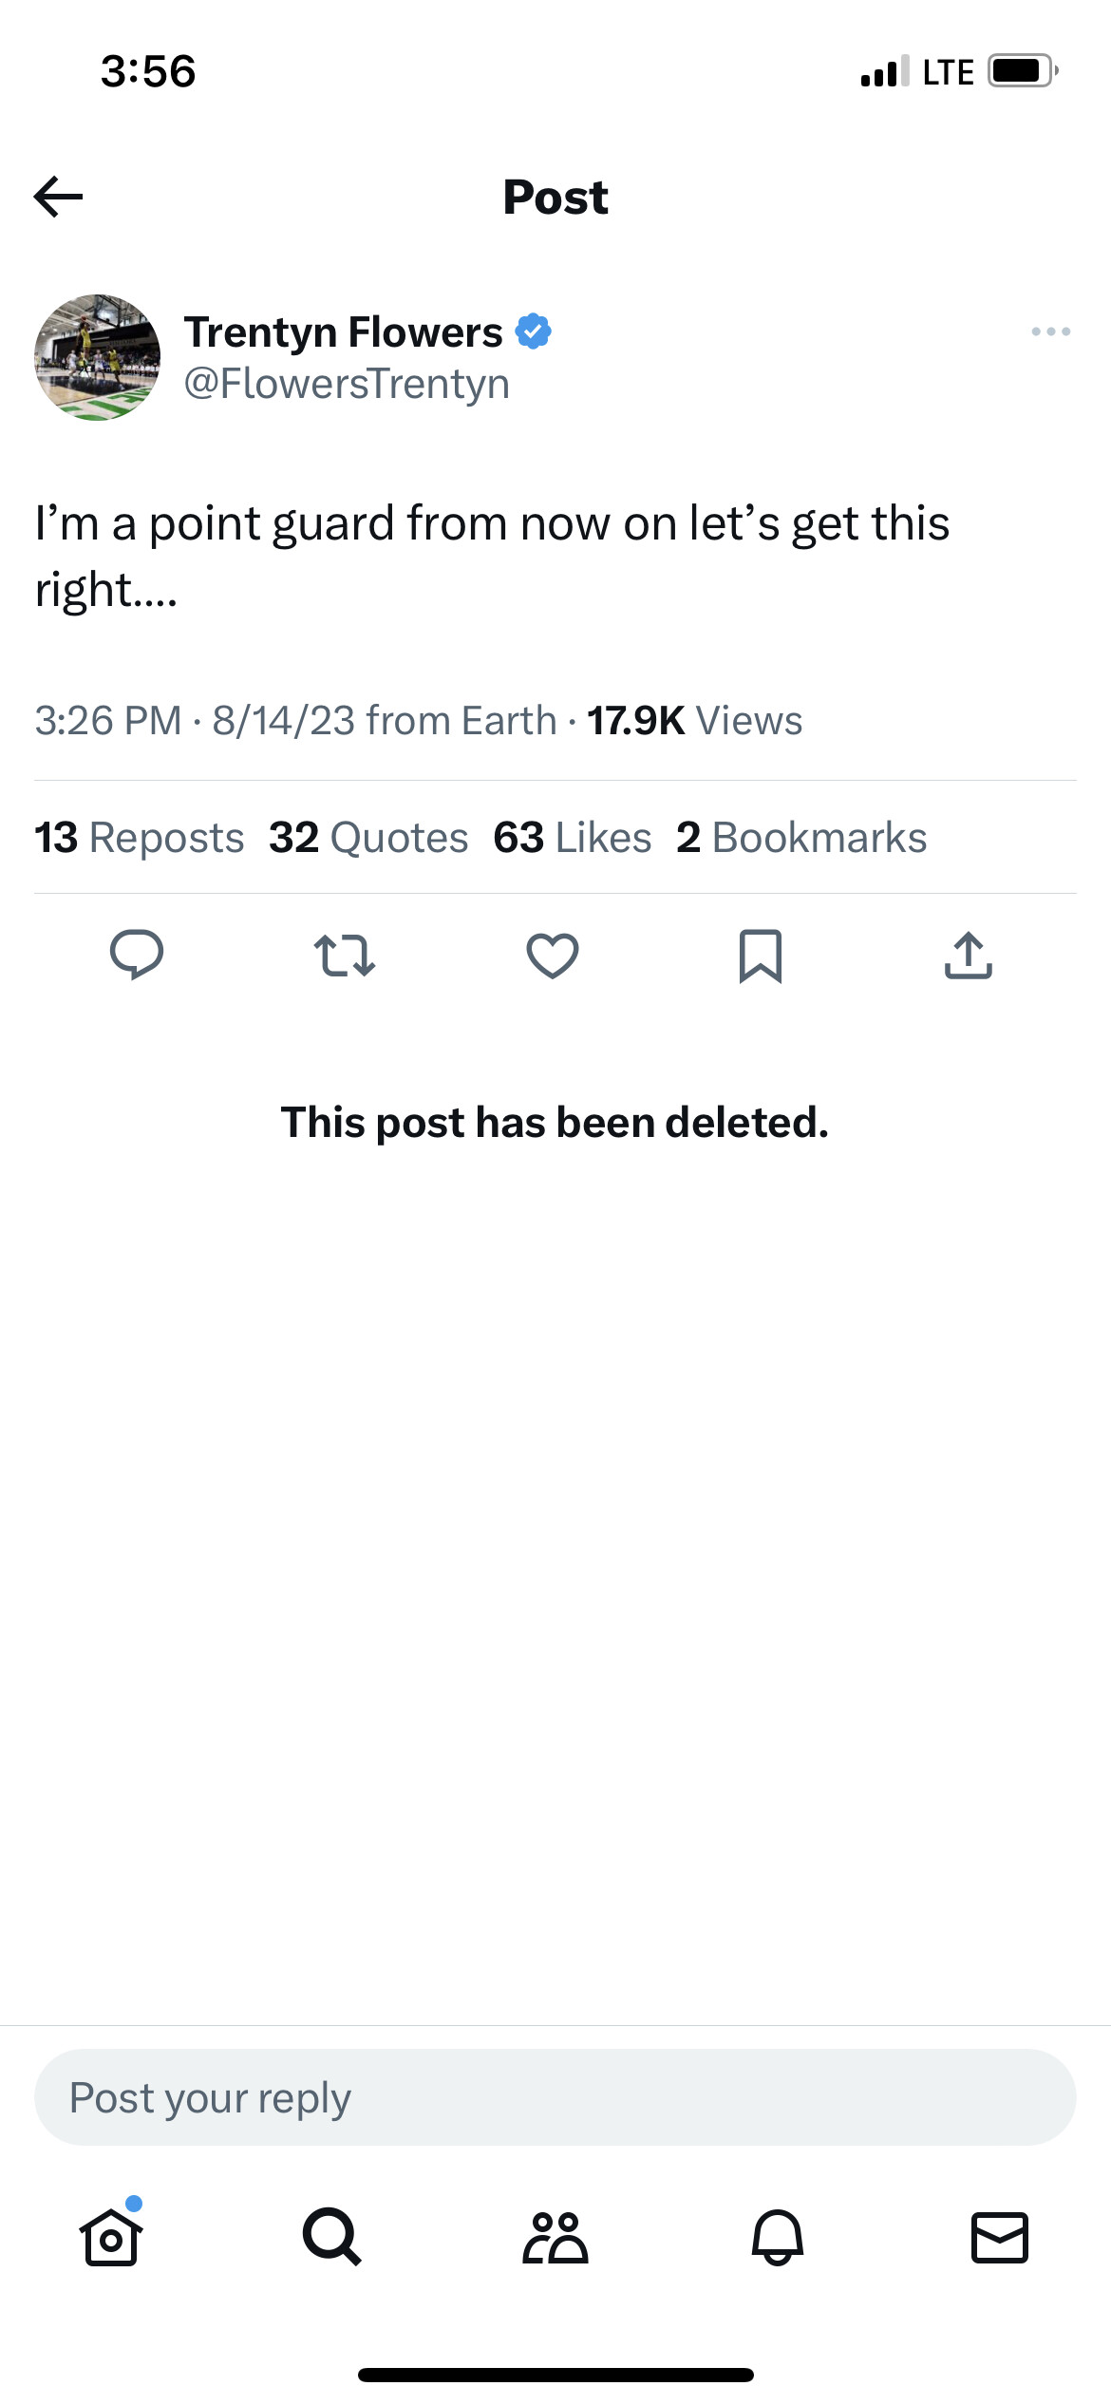
Task: Open Trentyn Flowers profile picture
Action: (x=97, y=357)
